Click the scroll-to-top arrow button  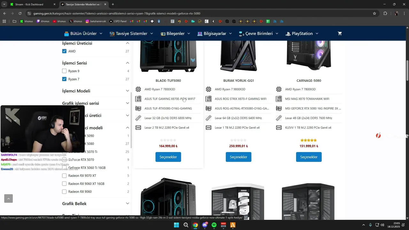pyautogui.click(x=8, y=199)
